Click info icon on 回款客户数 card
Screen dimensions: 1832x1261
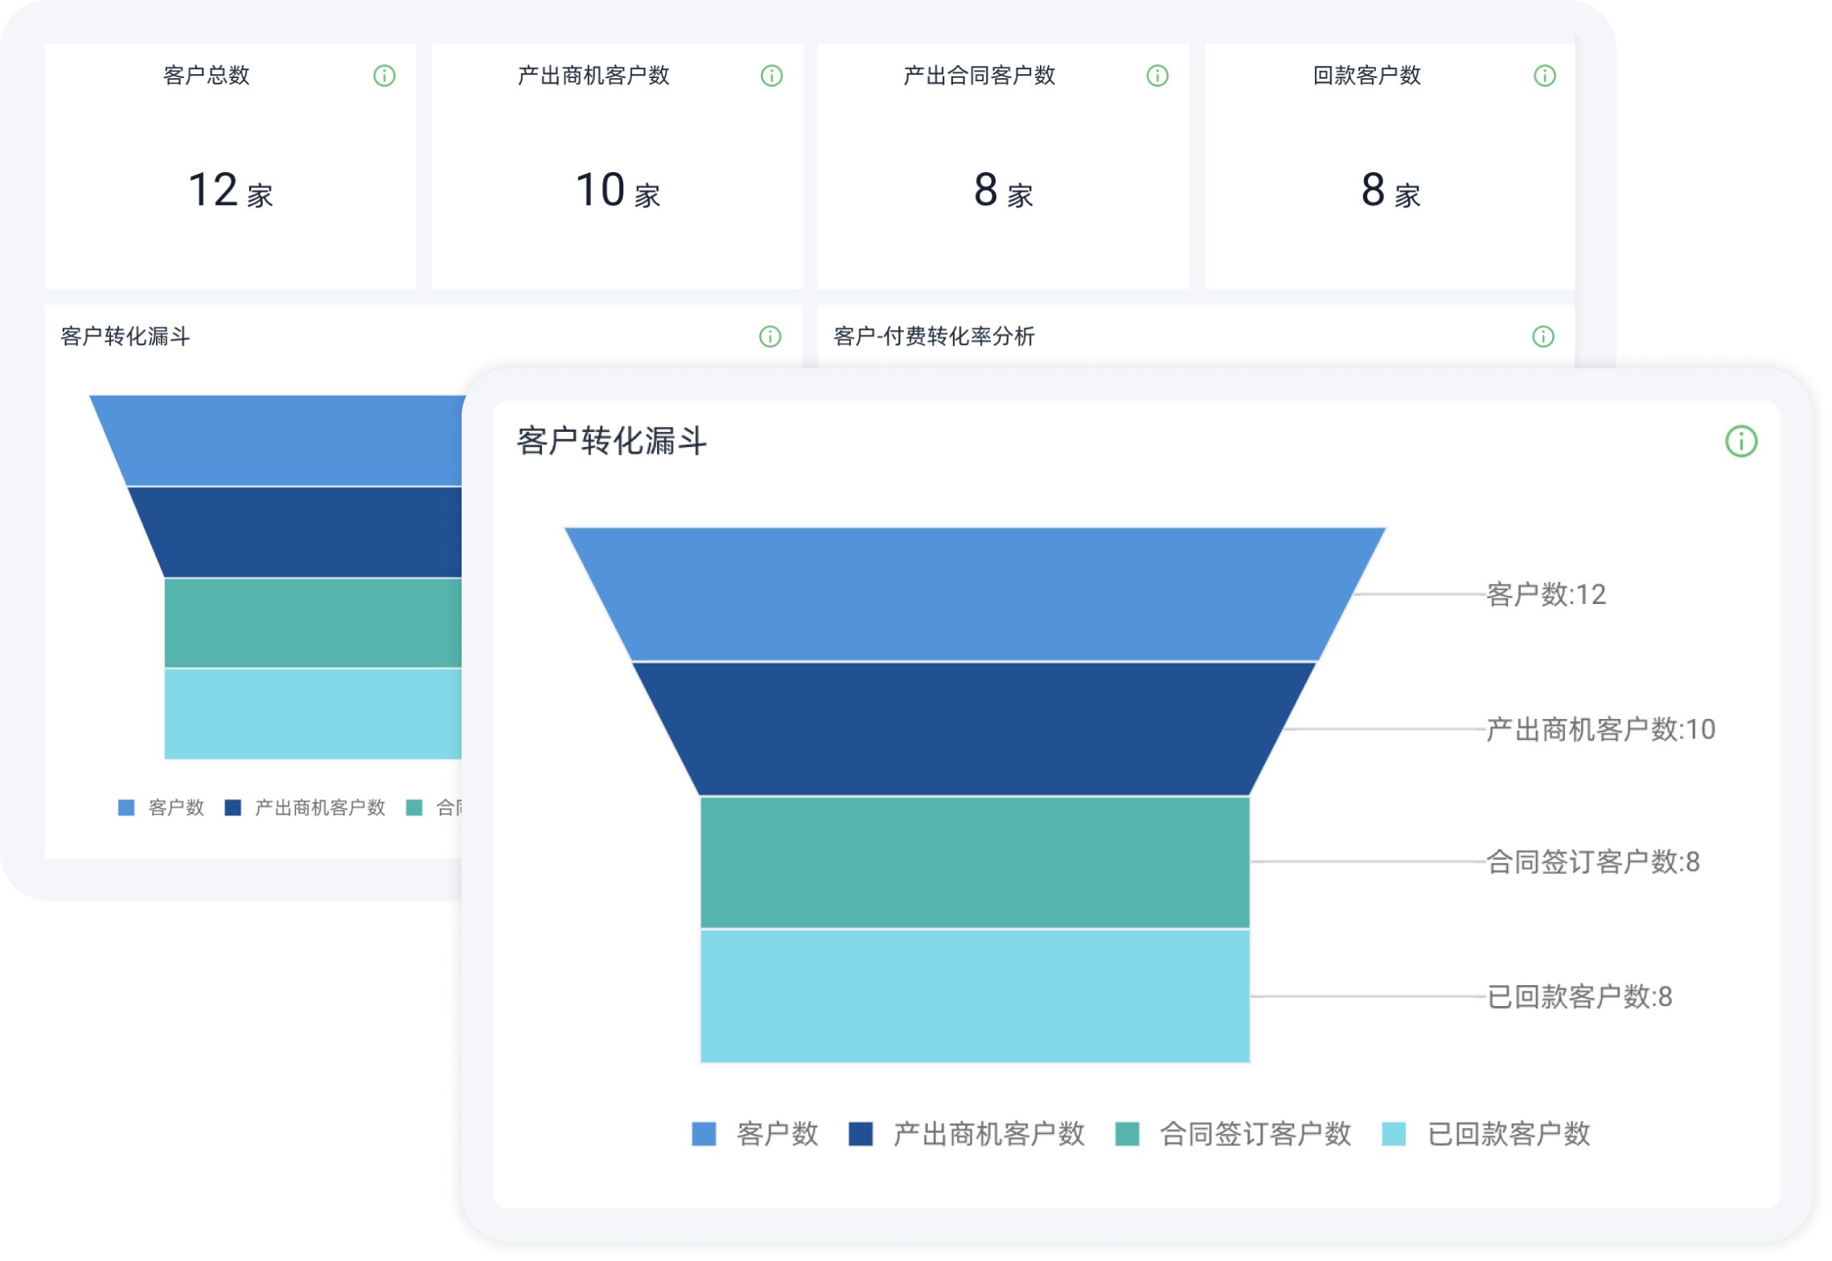coord(1544,76)
